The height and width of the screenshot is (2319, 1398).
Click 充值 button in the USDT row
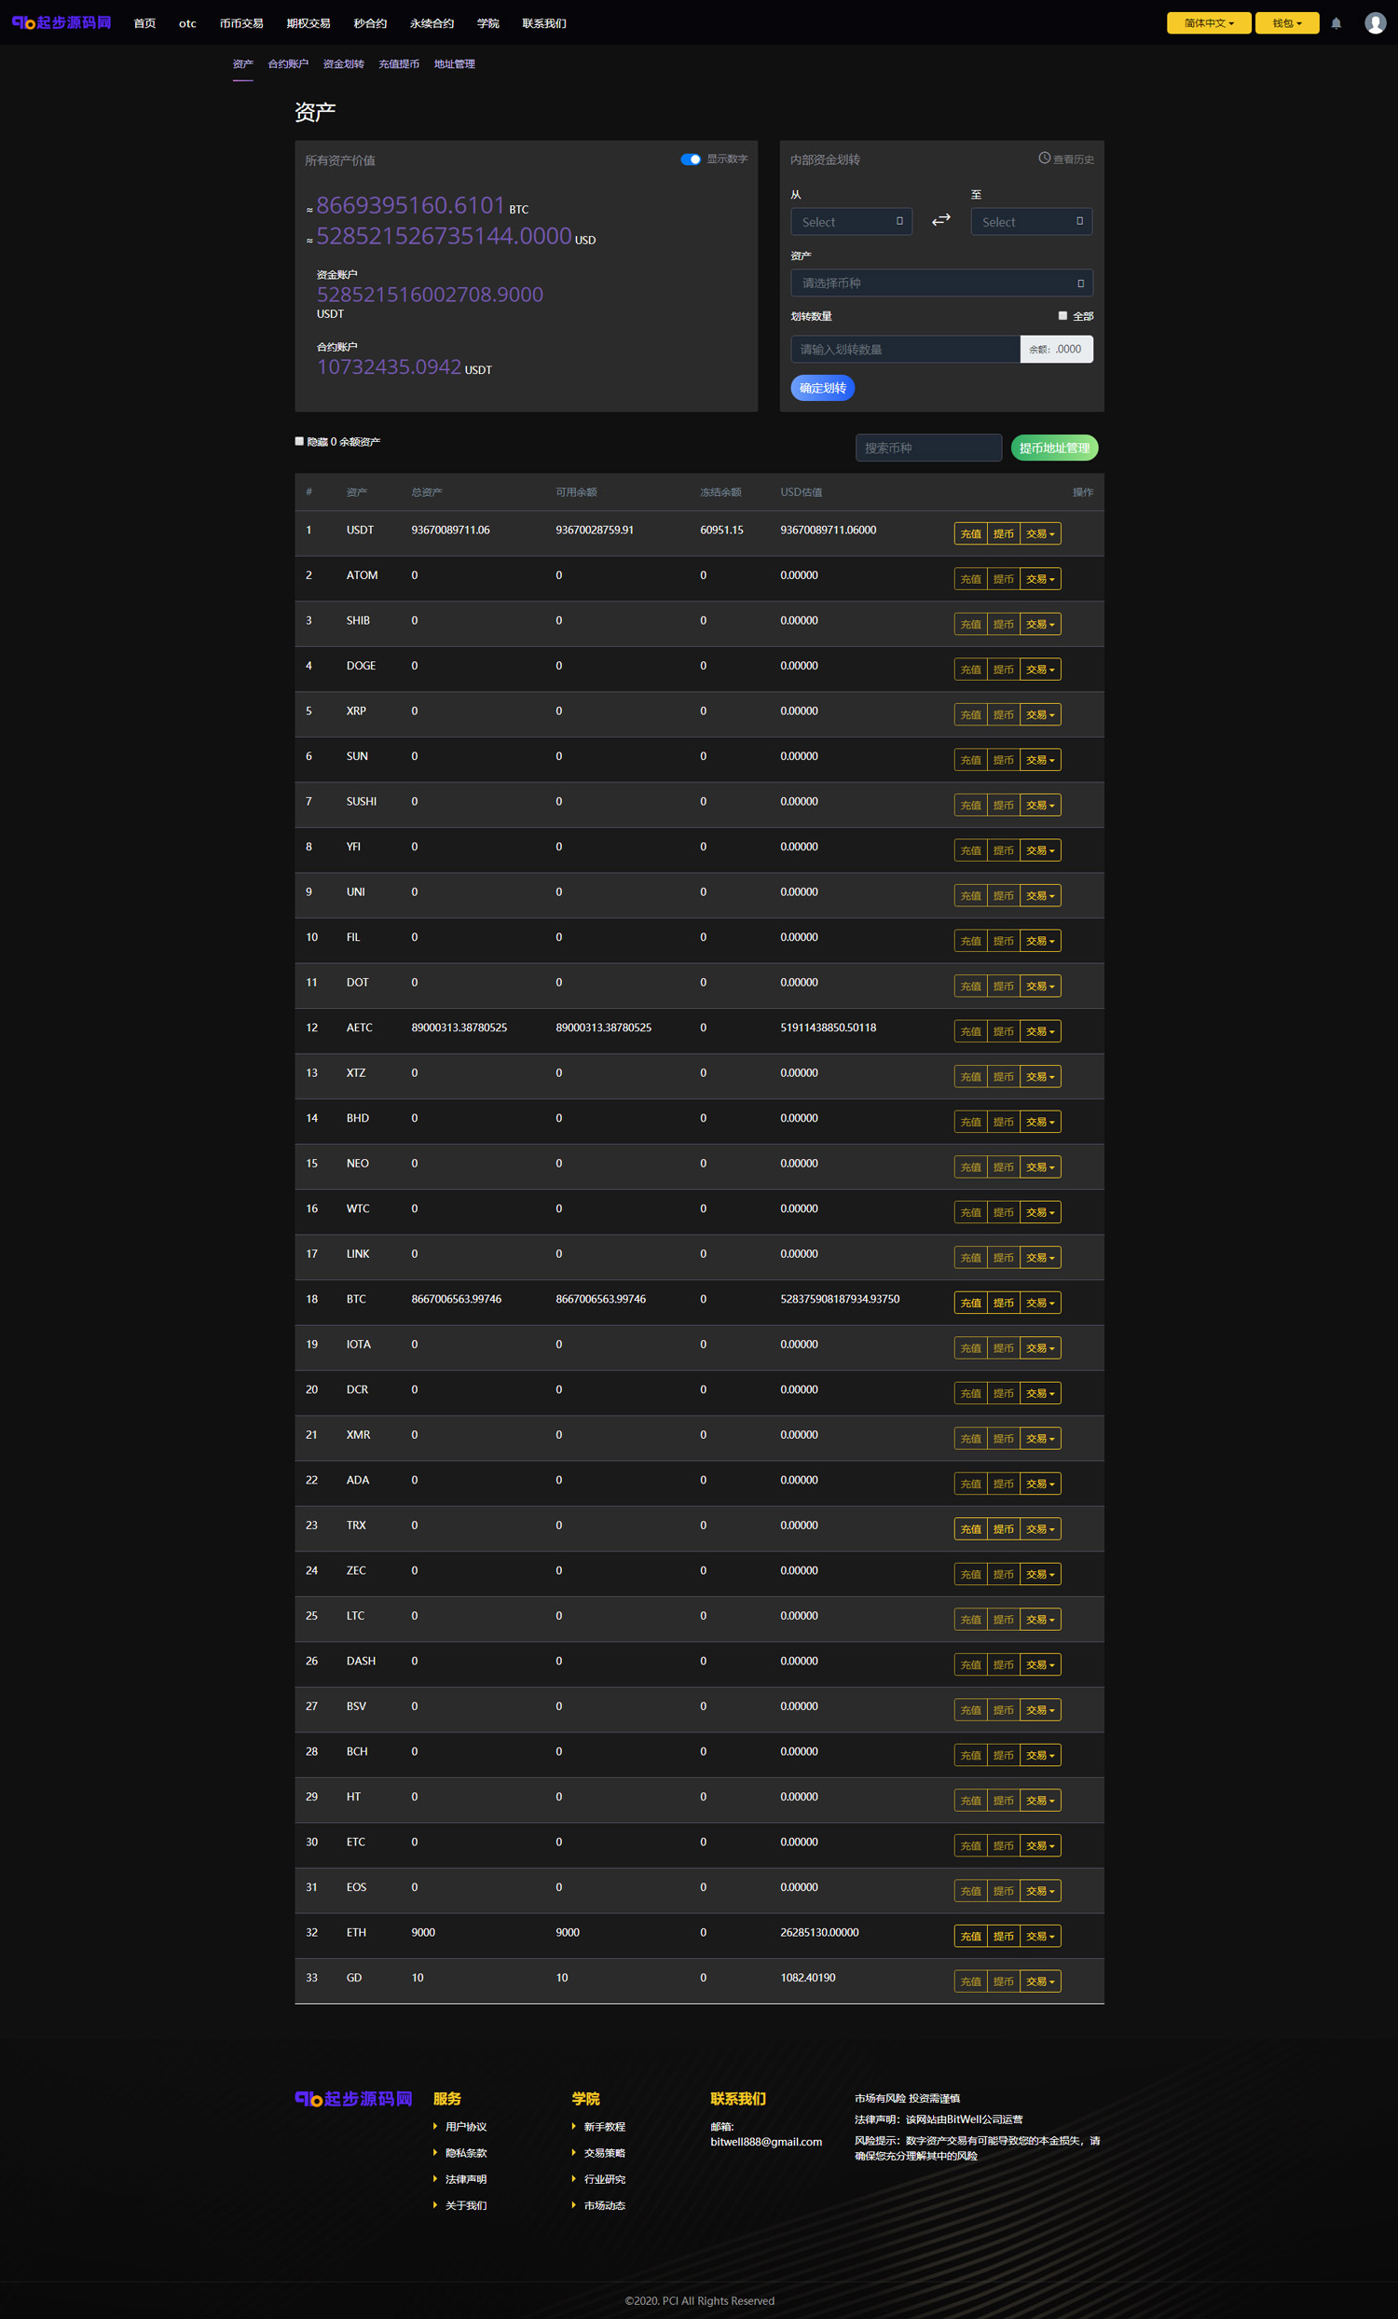(x=971, y=533)
